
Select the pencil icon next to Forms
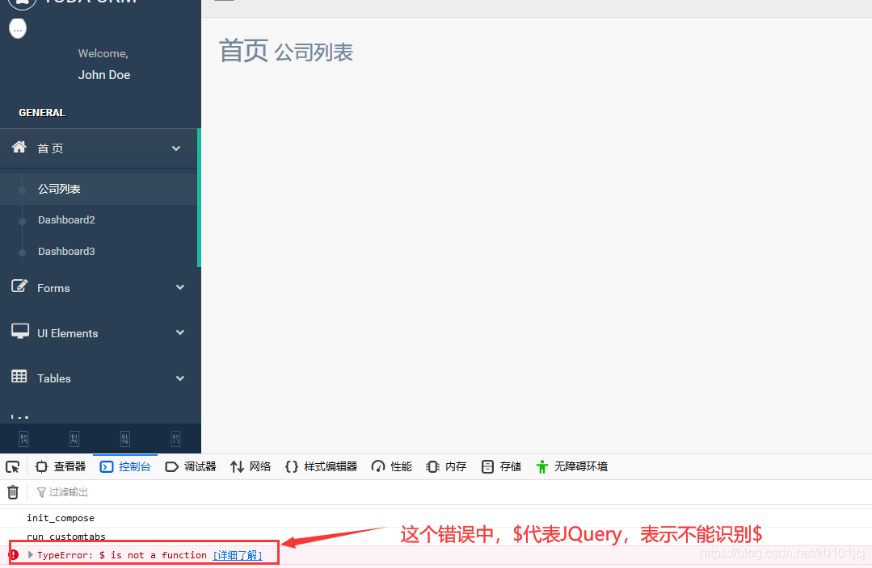click(x=18, y=287)
